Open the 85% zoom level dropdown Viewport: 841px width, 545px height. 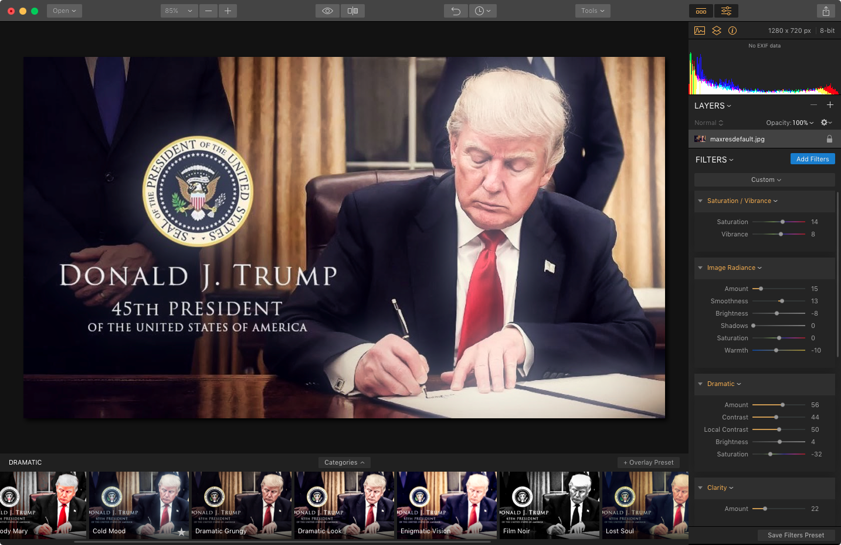[179, 11]
